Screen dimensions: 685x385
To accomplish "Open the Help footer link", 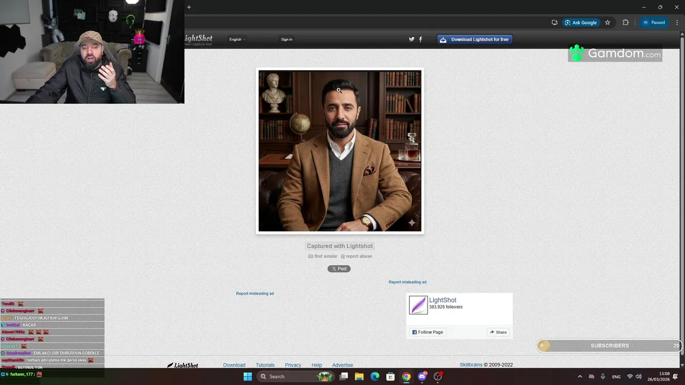I will pos(317,365).
